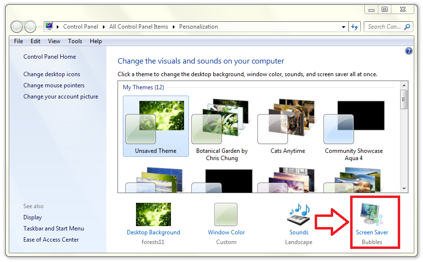Click the search magnifier icon
This screenshot has height=262, width=423.
[407, 27]
